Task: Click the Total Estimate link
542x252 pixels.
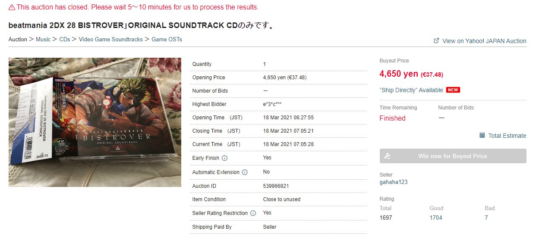Action: click(x=507, y=136)
